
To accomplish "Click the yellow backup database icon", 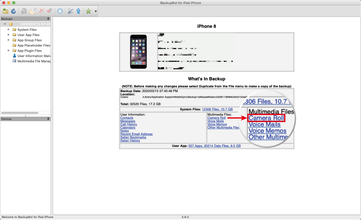I will (x=11, y=24).
